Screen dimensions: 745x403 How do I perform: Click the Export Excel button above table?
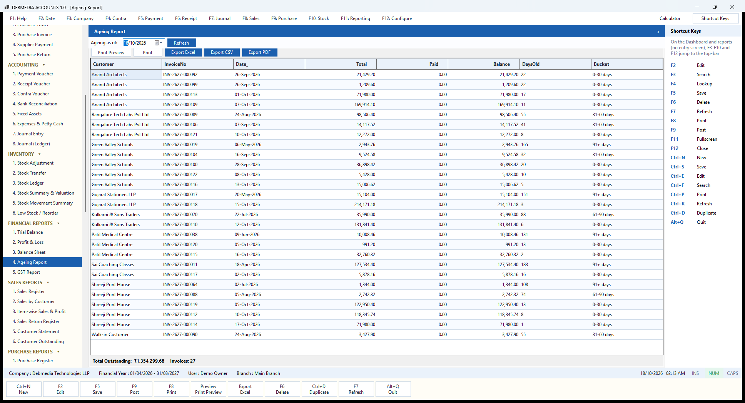coord(183,52)
